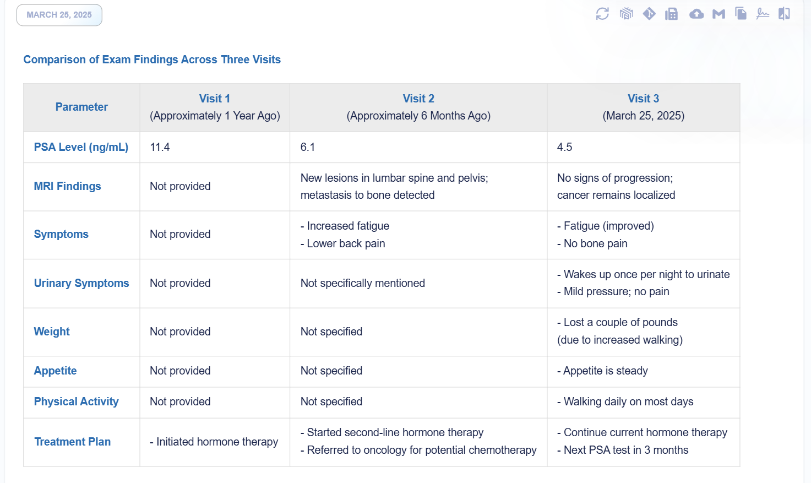Click the refresh/sync arrows icon
This screenshot has height=483, width=811.
(602, 14)
